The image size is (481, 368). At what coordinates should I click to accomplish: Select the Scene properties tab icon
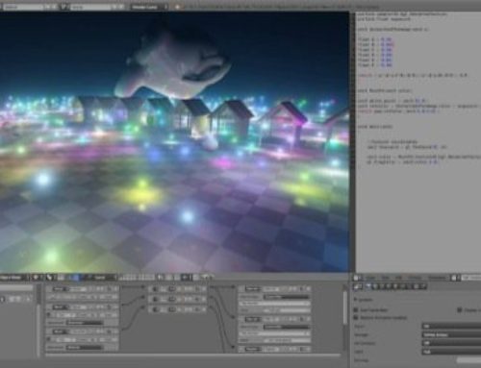[x=382, y=286]
